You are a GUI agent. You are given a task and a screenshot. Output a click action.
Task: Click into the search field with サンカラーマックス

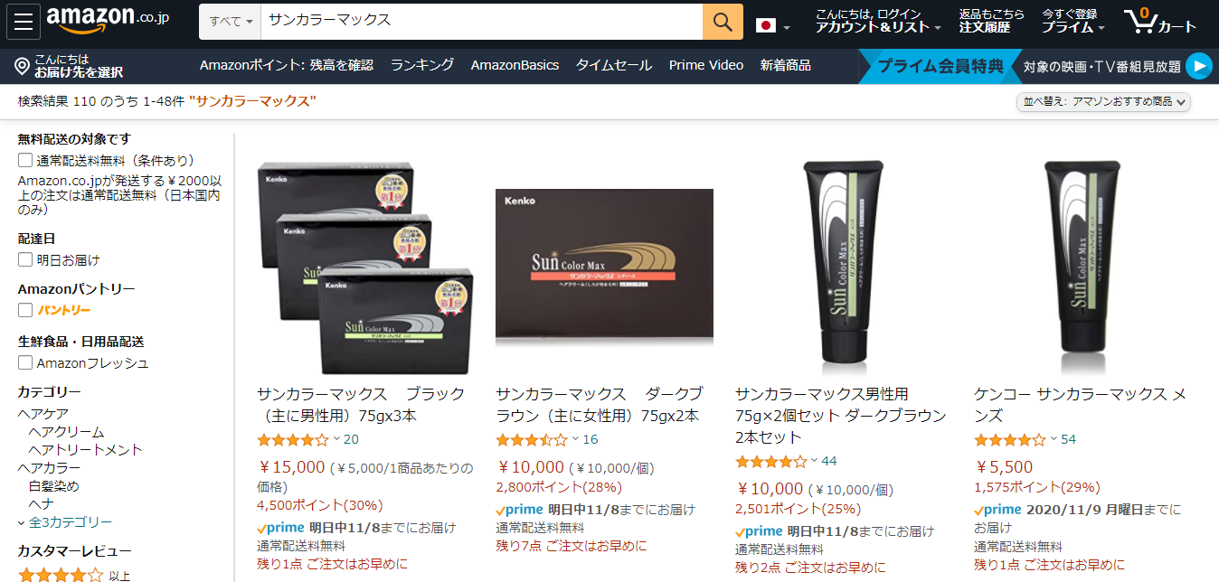point(482,21)
